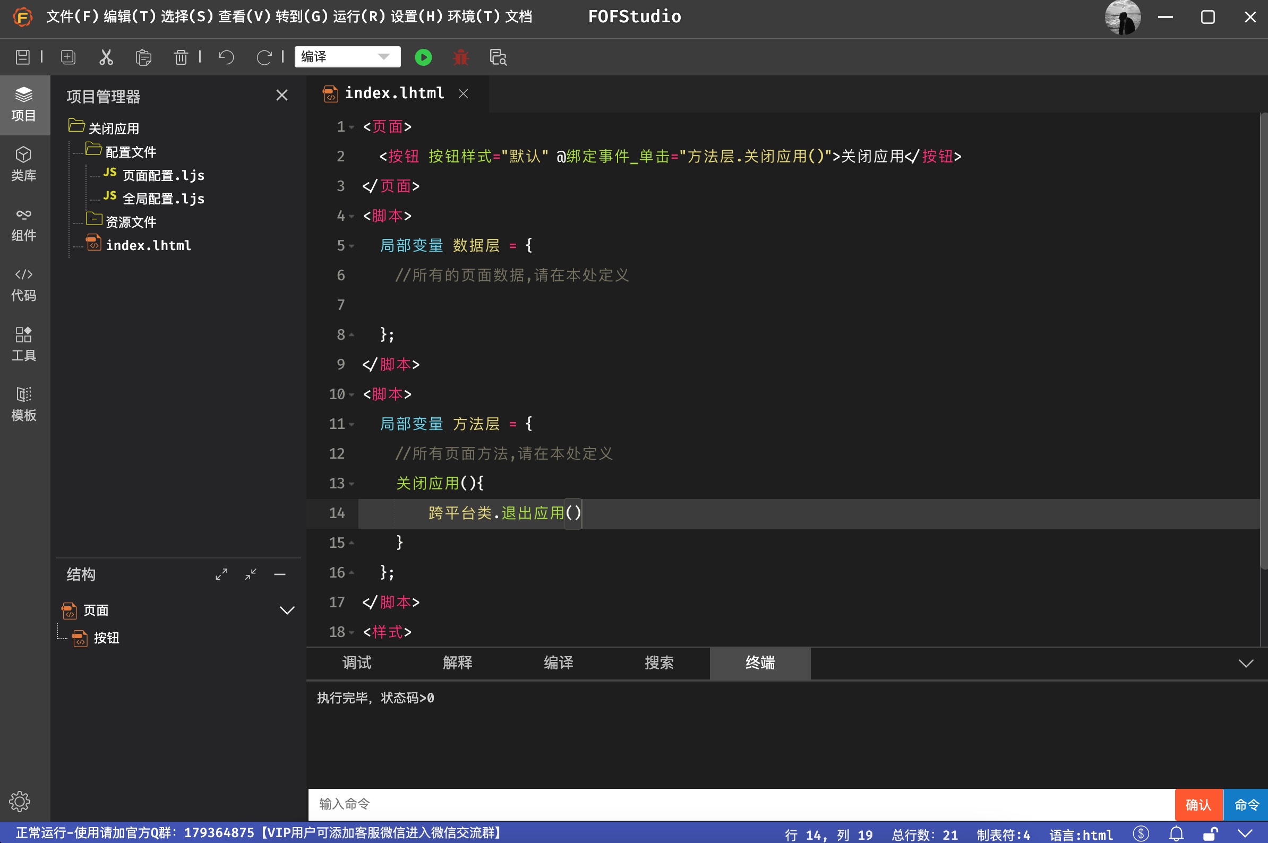Click the FOFStudio logo icon
Viewport: 1268px width, 843px height.
pyautogui.click(x=22, y=16)
